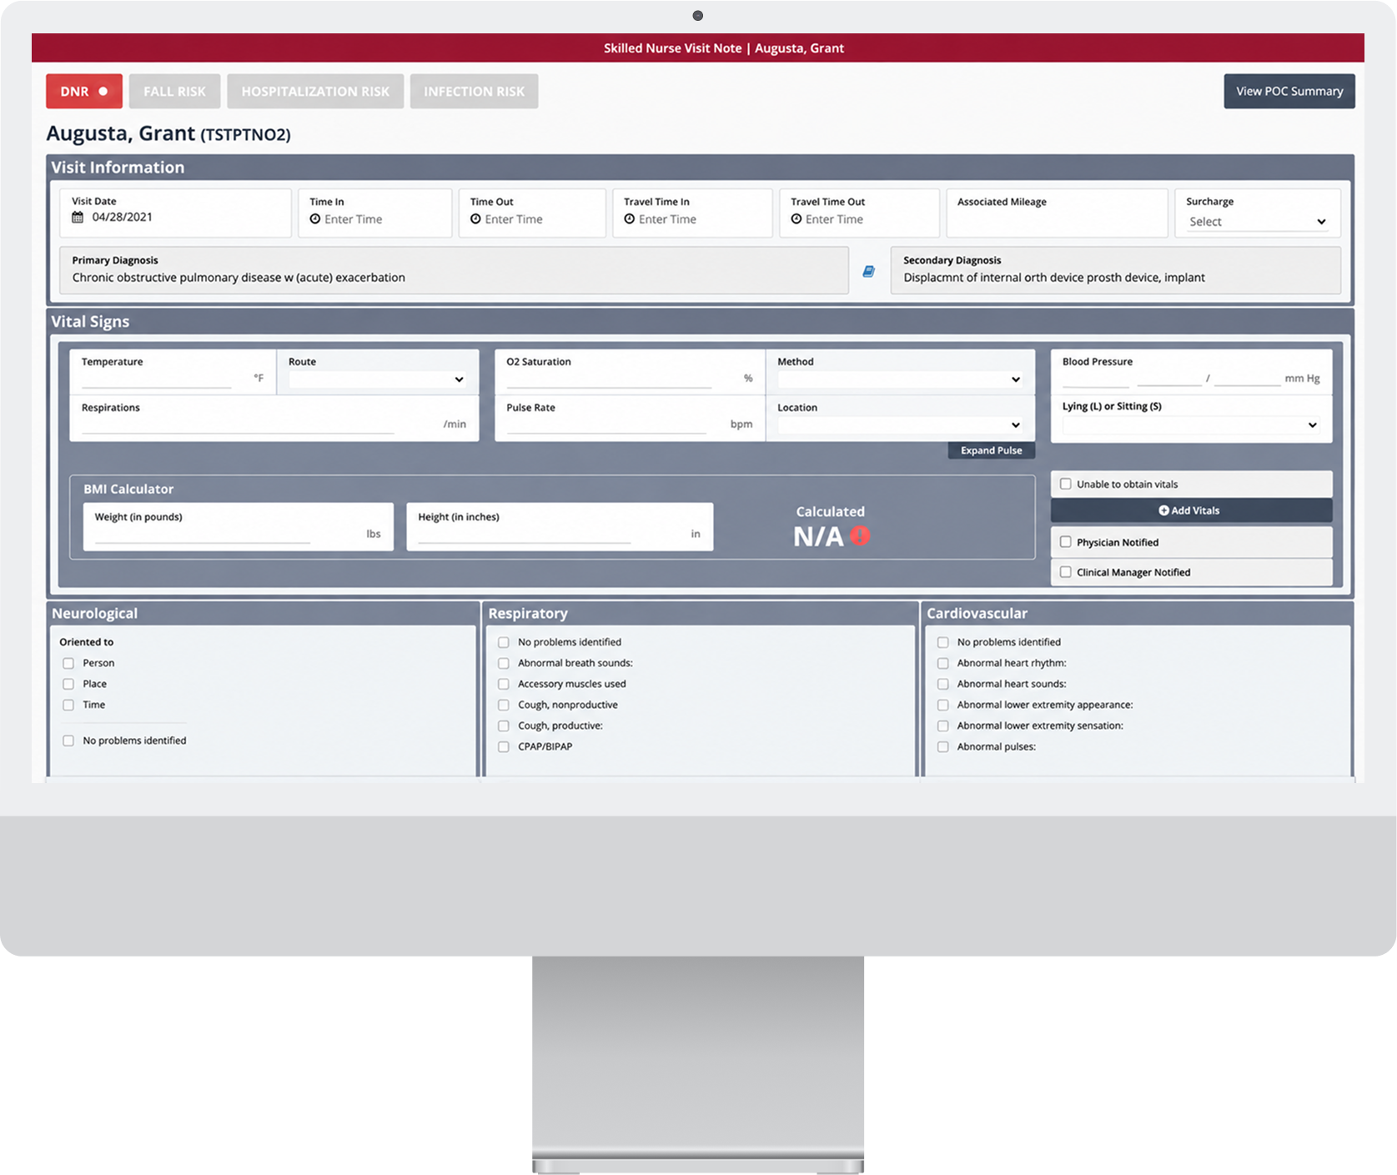
Task: Check Abnormal lower extremity sensation
Action: tap(943, 726)
